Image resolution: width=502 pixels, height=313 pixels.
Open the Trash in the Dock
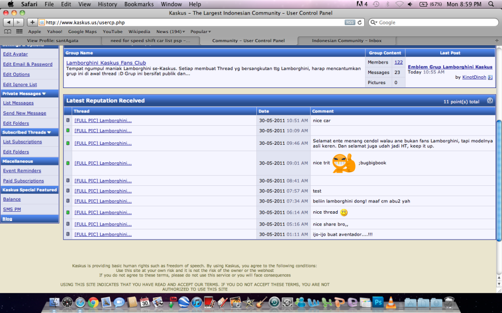[450, 302]
